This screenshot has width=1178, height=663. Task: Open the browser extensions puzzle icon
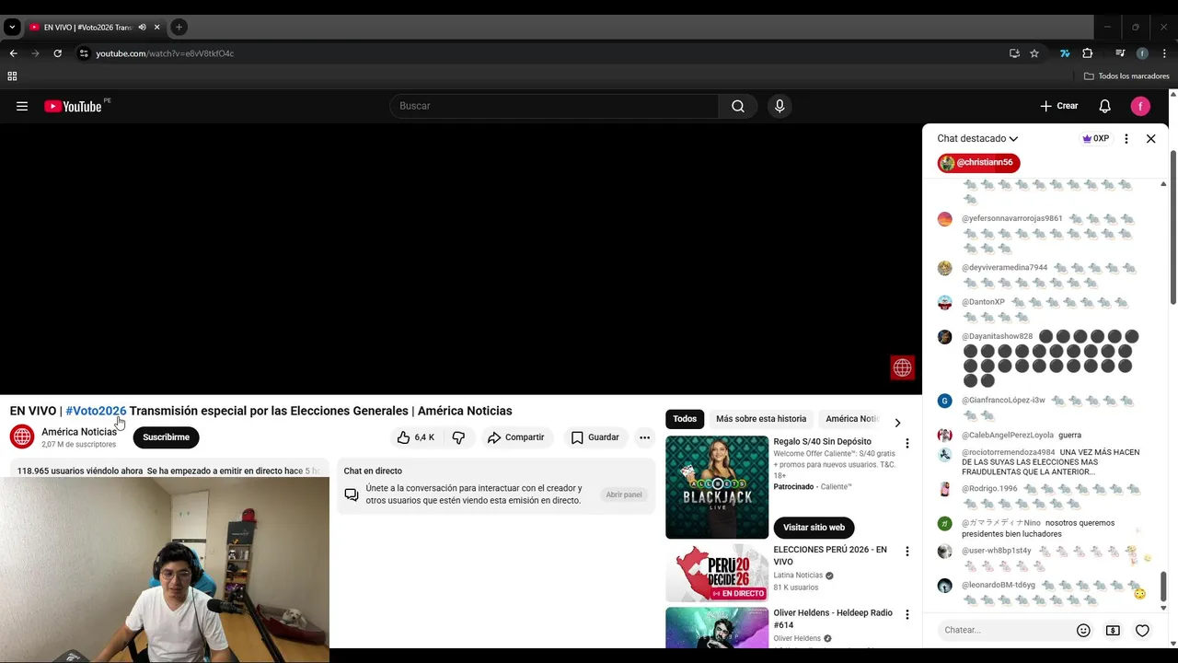[x=1087, y=53]
